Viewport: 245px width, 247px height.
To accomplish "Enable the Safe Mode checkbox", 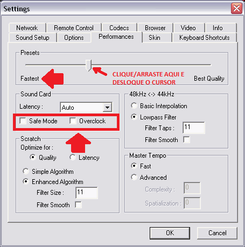I will 23,121.
